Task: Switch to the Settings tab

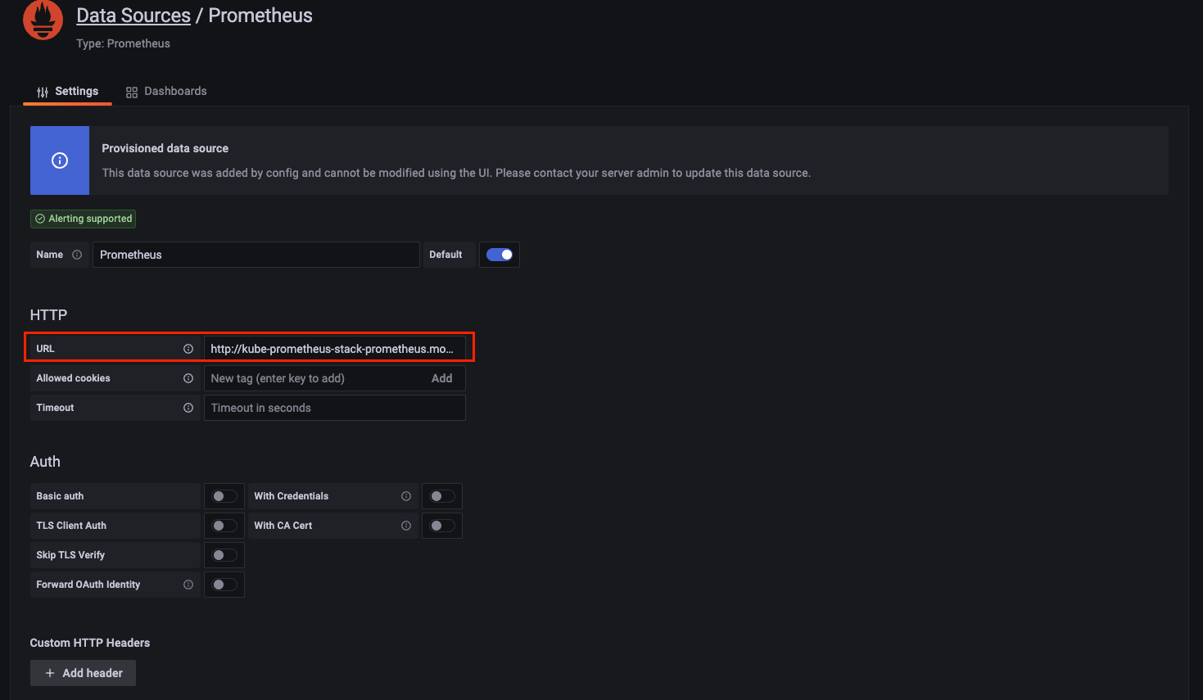Action: tap(67, 91)
